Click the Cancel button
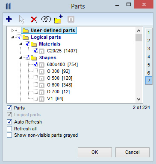The image size is (156, 164). (132, 152)
